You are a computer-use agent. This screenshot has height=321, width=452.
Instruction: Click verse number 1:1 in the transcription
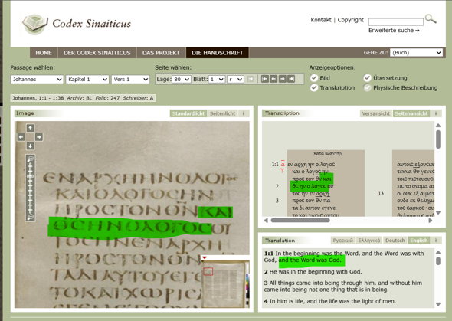(275, 164)
